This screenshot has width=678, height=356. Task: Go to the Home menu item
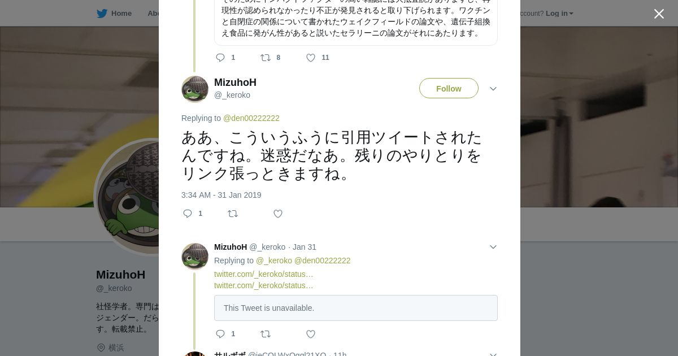click(121, 14)
